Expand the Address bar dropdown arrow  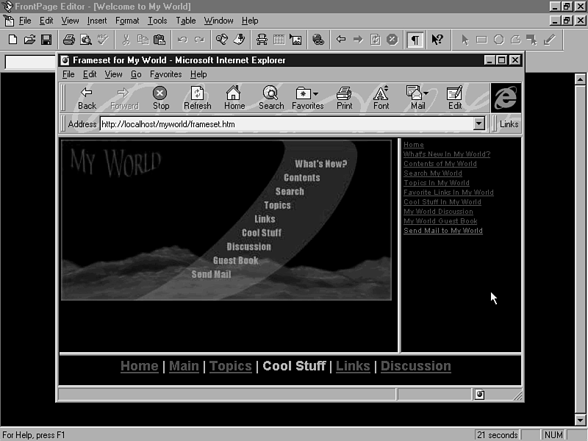click(x=479, y=124)
